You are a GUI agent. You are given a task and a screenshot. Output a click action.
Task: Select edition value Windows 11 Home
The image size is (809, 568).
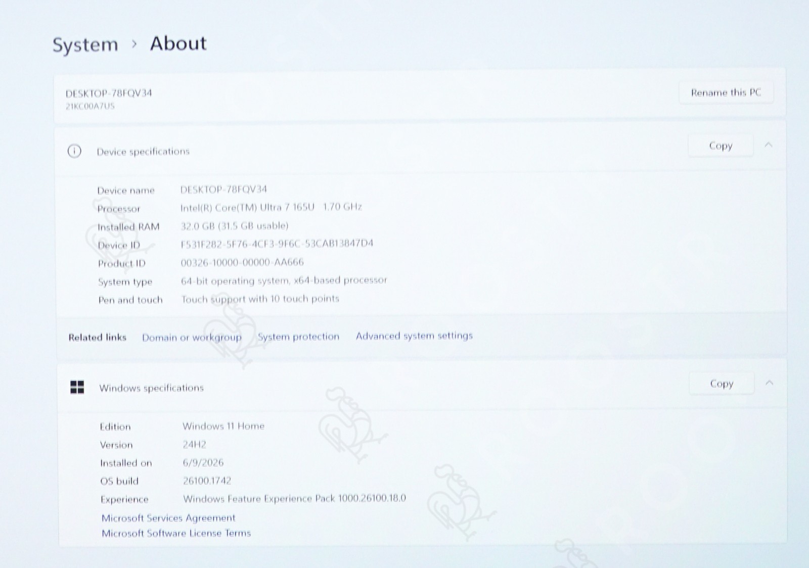tap(223, 426)
